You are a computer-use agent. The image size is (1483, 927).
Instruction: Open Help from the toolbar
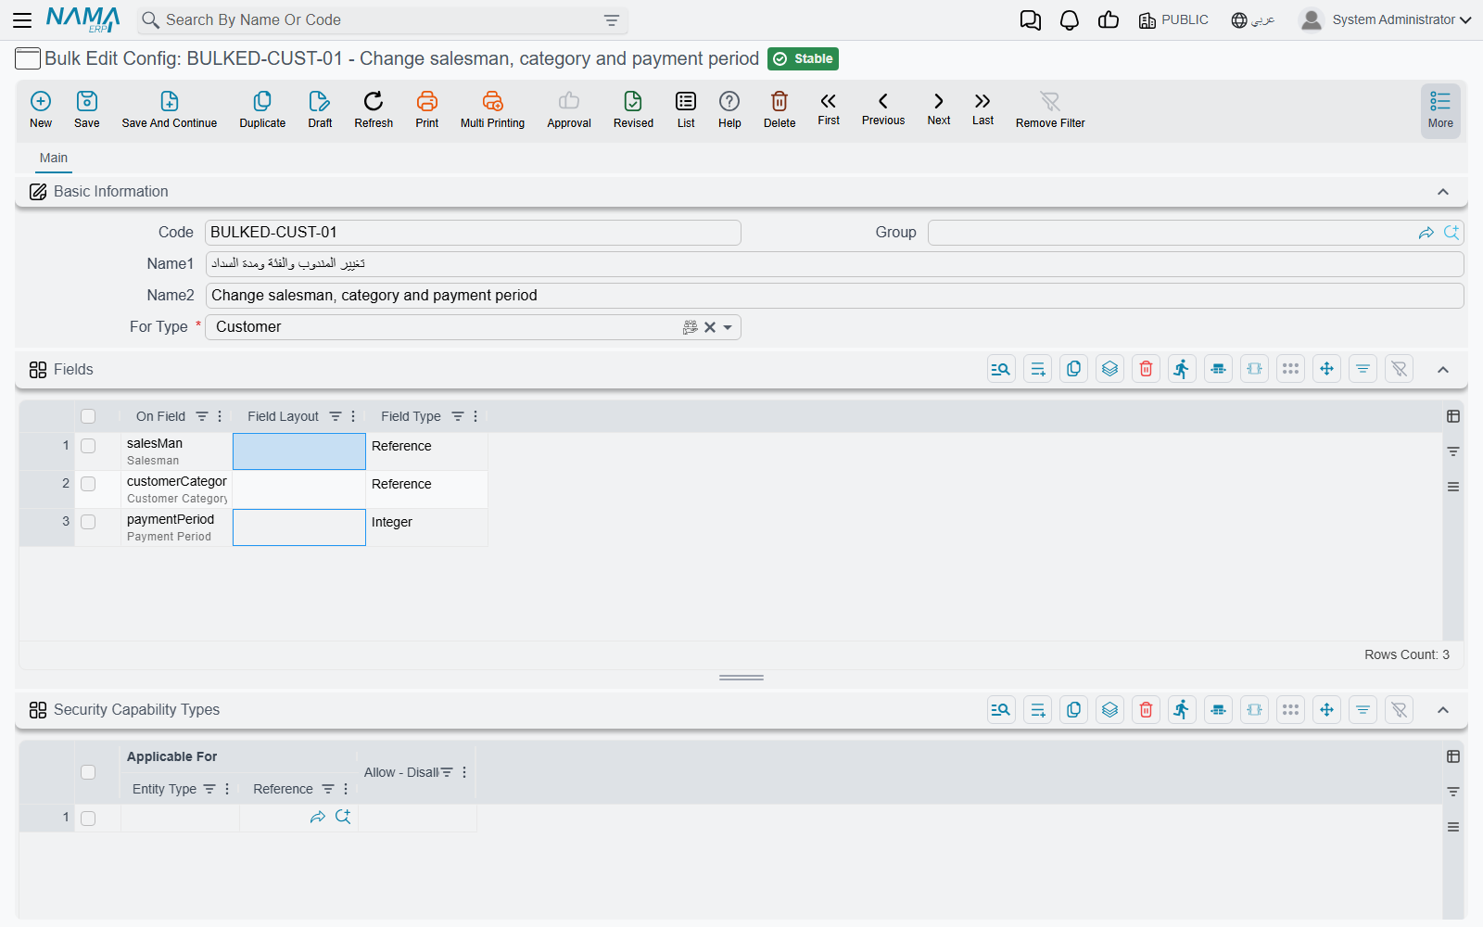tap(729, 109)
